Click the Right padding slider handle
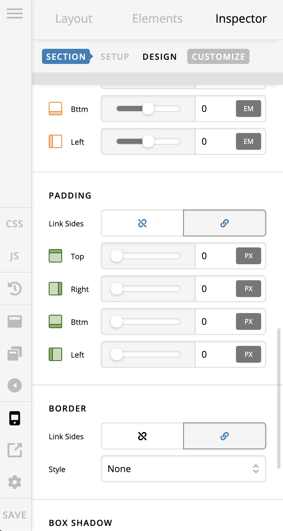The image size is (283, 531). 116,289
